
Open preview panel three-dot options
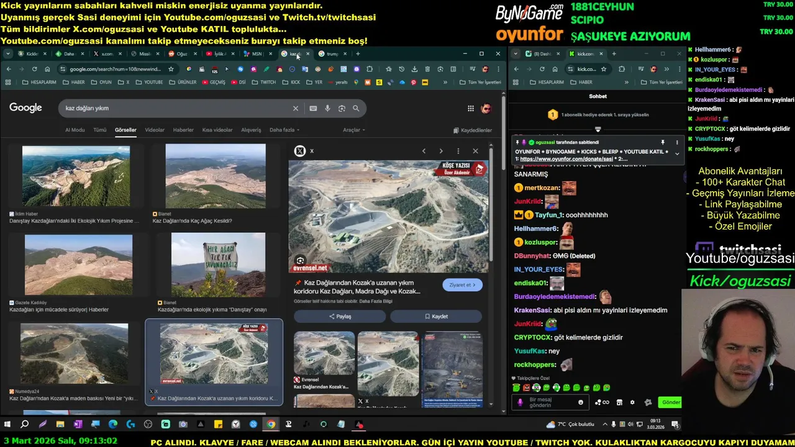(x=458, y=151)
